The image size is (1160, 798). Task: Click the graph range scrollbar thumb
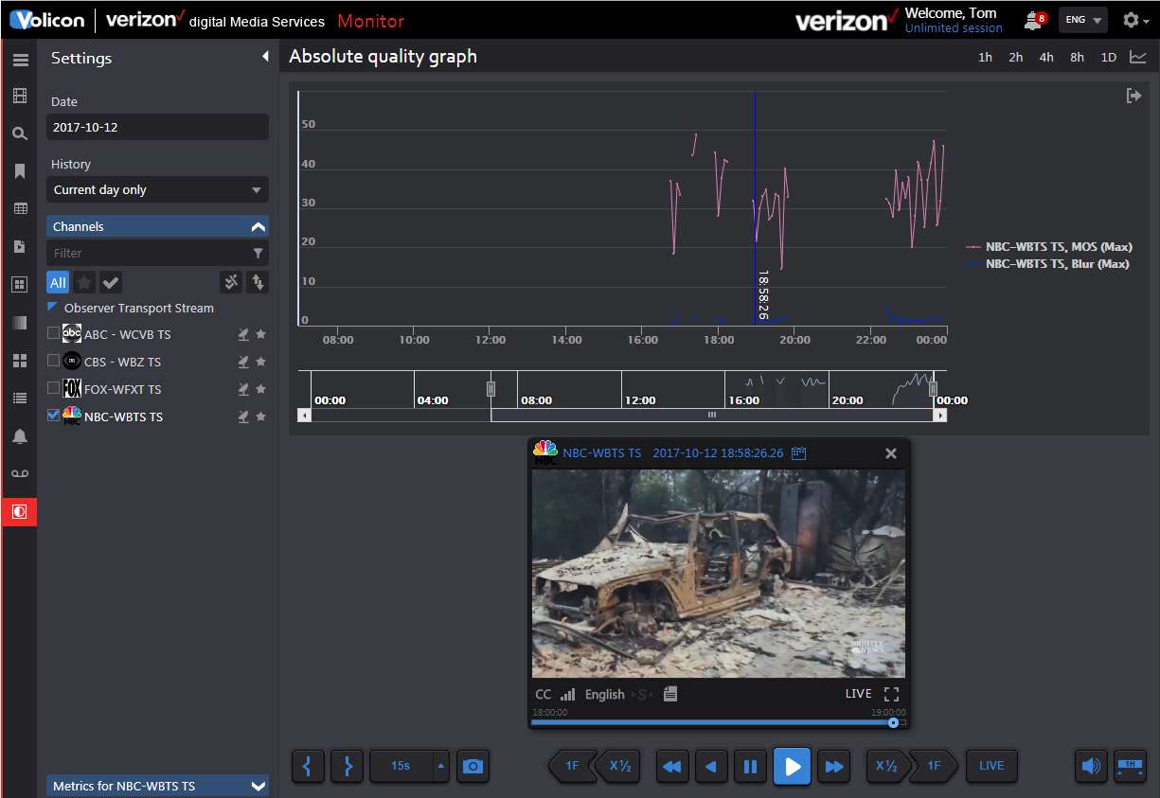coord(712,415)
